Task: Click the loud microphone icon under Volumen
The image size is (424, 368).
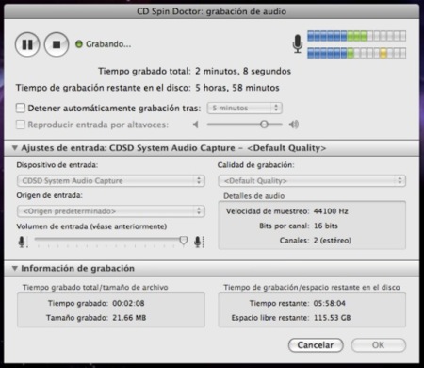Action: pos(198,242)
